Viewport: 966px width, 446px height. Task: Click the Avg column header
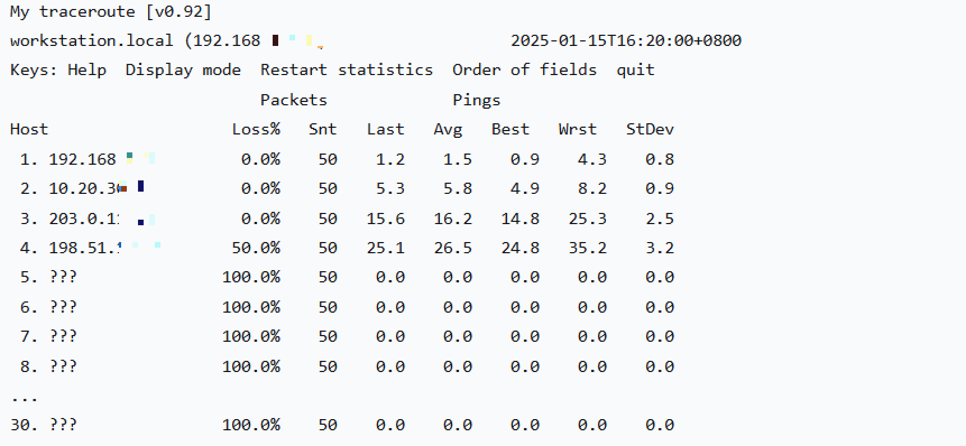pos(448,129)
